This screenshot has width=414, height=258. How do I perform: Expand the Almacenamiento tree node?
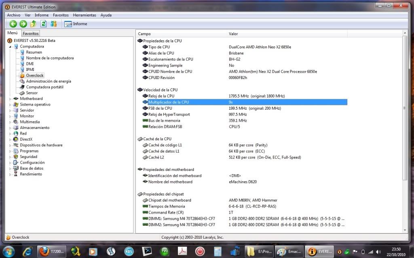click(10, 128)
